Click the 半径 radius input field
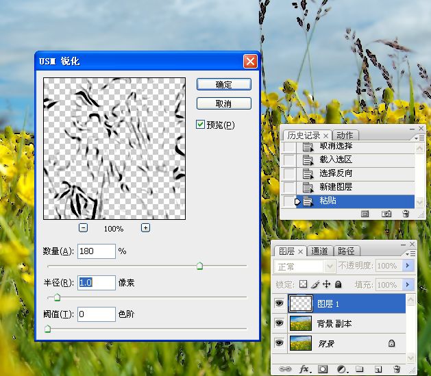 tap(97, 283)
